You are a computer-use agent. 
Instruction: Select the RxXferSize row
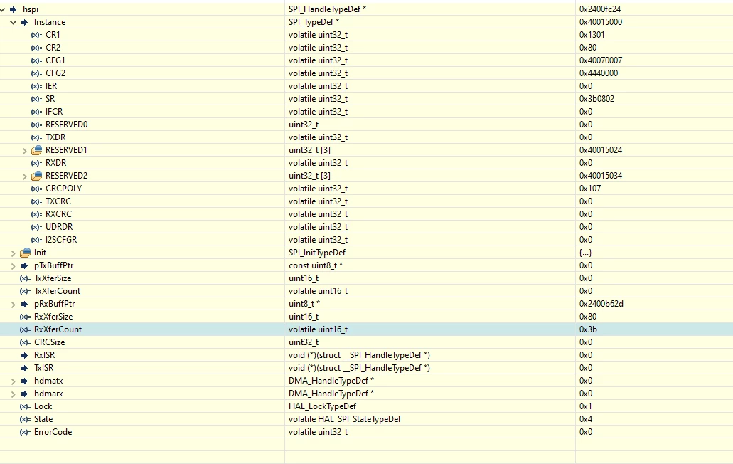point(367,317)
